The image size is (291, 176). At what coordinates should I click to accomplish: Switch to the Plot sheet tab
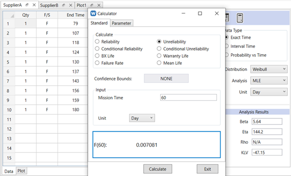pyautogui.click(x=21, y=171)
